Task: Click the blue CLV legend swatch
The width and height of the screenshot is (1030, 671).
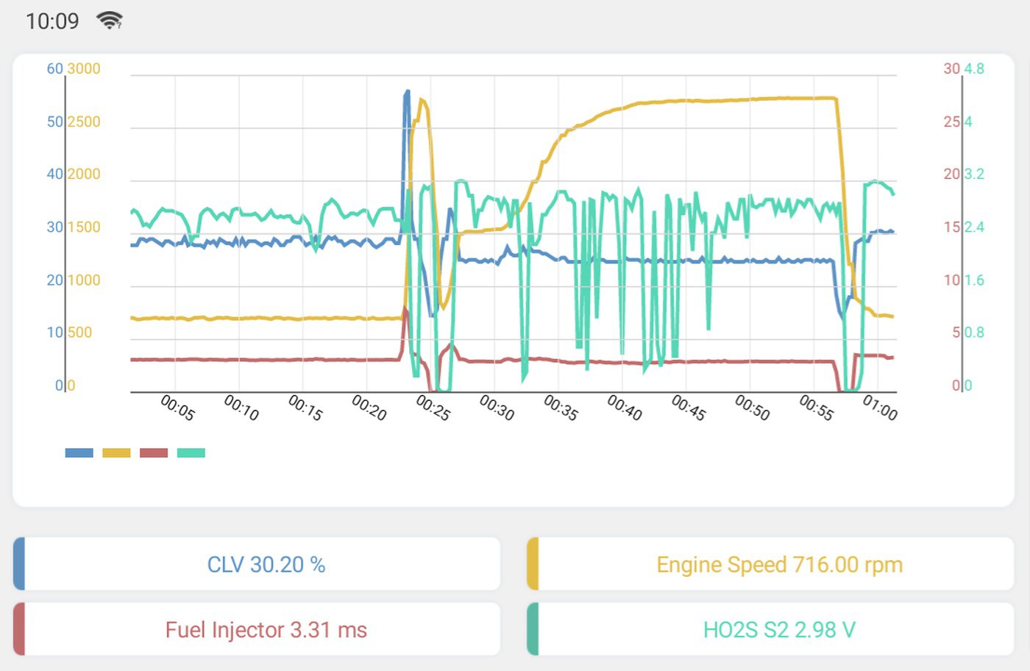Action: (x=79, y=452)
